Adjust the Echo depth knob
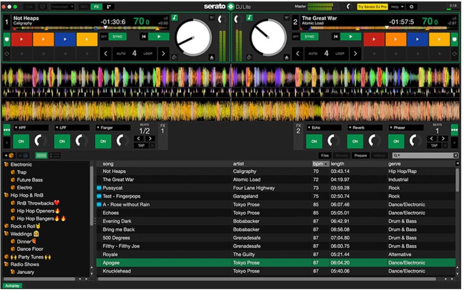464x290 pixels. [x=334, y=141]
